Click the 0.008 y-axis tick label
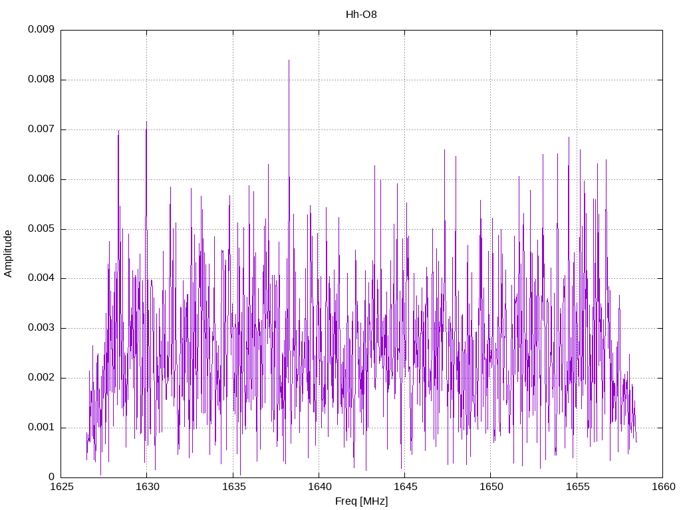The width and height of the screenshot is (681, 510). [x=41, y=80]
